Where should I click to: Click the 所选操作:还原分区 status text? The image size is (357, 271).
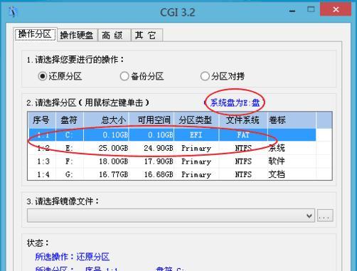[x=73, y=257]
